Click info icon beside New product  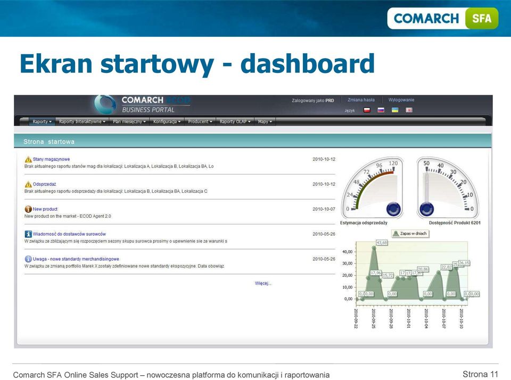point(28,209)
